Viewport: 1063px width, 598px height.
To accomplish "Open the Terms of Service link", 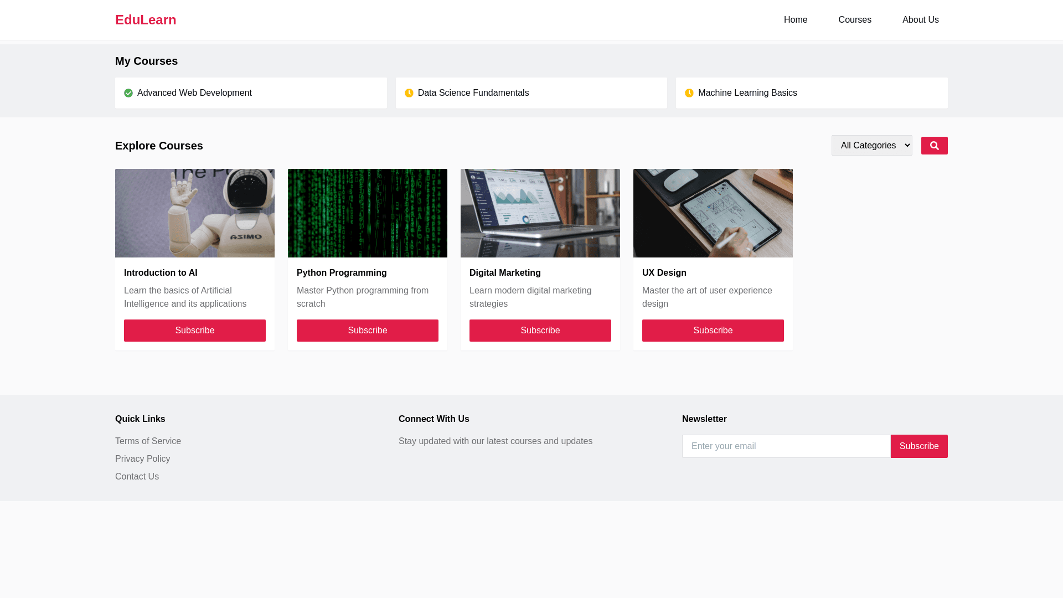I will pos(148,441).
